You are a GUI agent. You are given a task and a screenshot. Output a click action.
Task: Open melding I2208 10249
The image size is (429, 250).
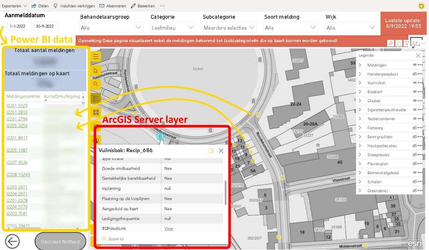pyautogui.click(x=18, y=175)
